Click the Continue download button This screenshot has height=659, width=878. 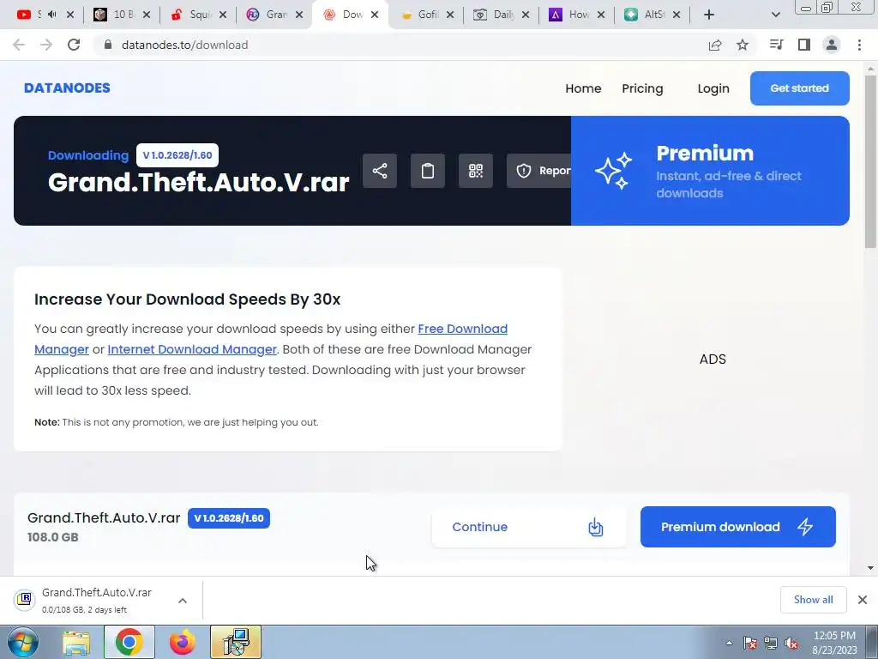pos(528,527)
